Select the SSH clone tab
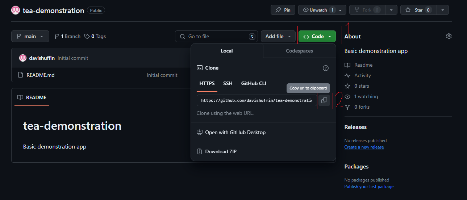The width and height of the screenshot is (467, 200). (x=228, y=83)
